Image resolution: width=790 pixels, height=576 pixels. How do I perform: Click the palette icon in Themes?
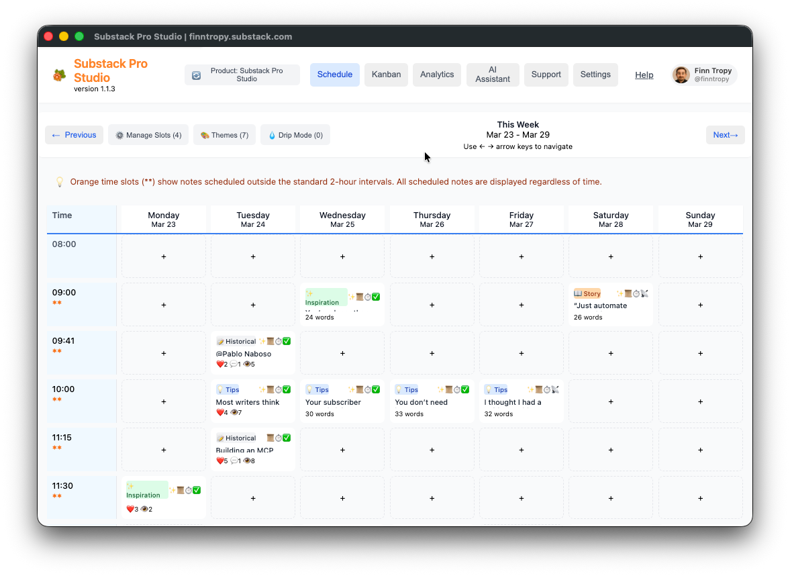coord(205,135)
